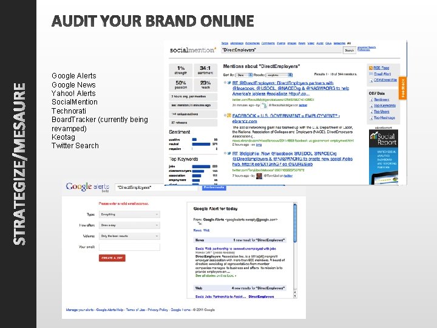Open the RSS Feed link
This screenshot has height=328, width=437.
(x=381, y=68)
